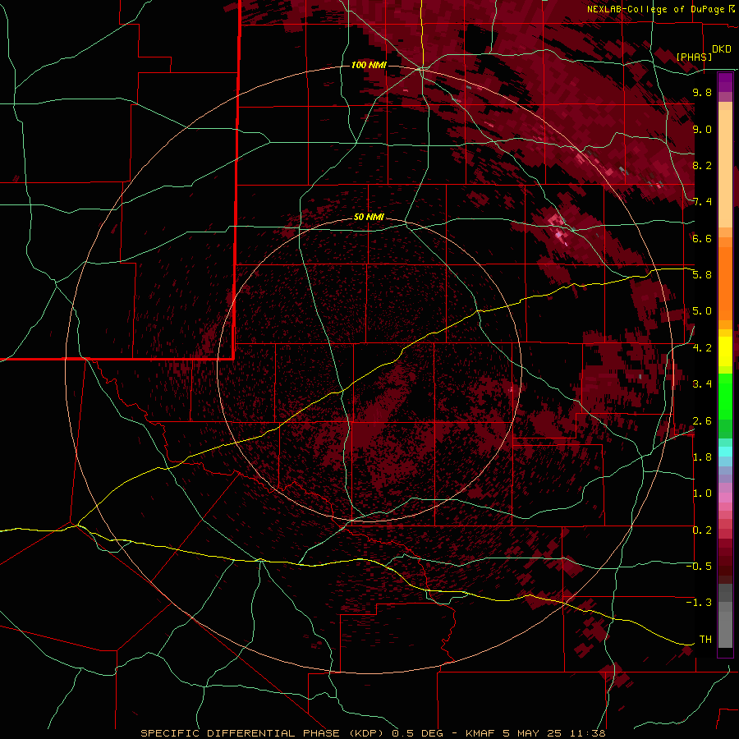Click the 1.8 value on the color scale
The height and width of the screenshot is (739, 739).
coord(702,457)
